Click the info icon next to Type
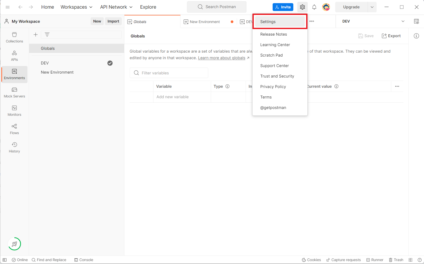The width and height of the screenshot is (424, 264). point(228,86)
